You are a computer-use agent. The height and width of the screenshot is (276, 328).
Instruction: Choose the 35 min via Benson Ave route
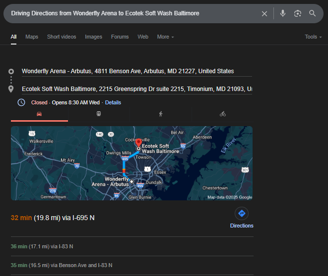pos(62,265)
